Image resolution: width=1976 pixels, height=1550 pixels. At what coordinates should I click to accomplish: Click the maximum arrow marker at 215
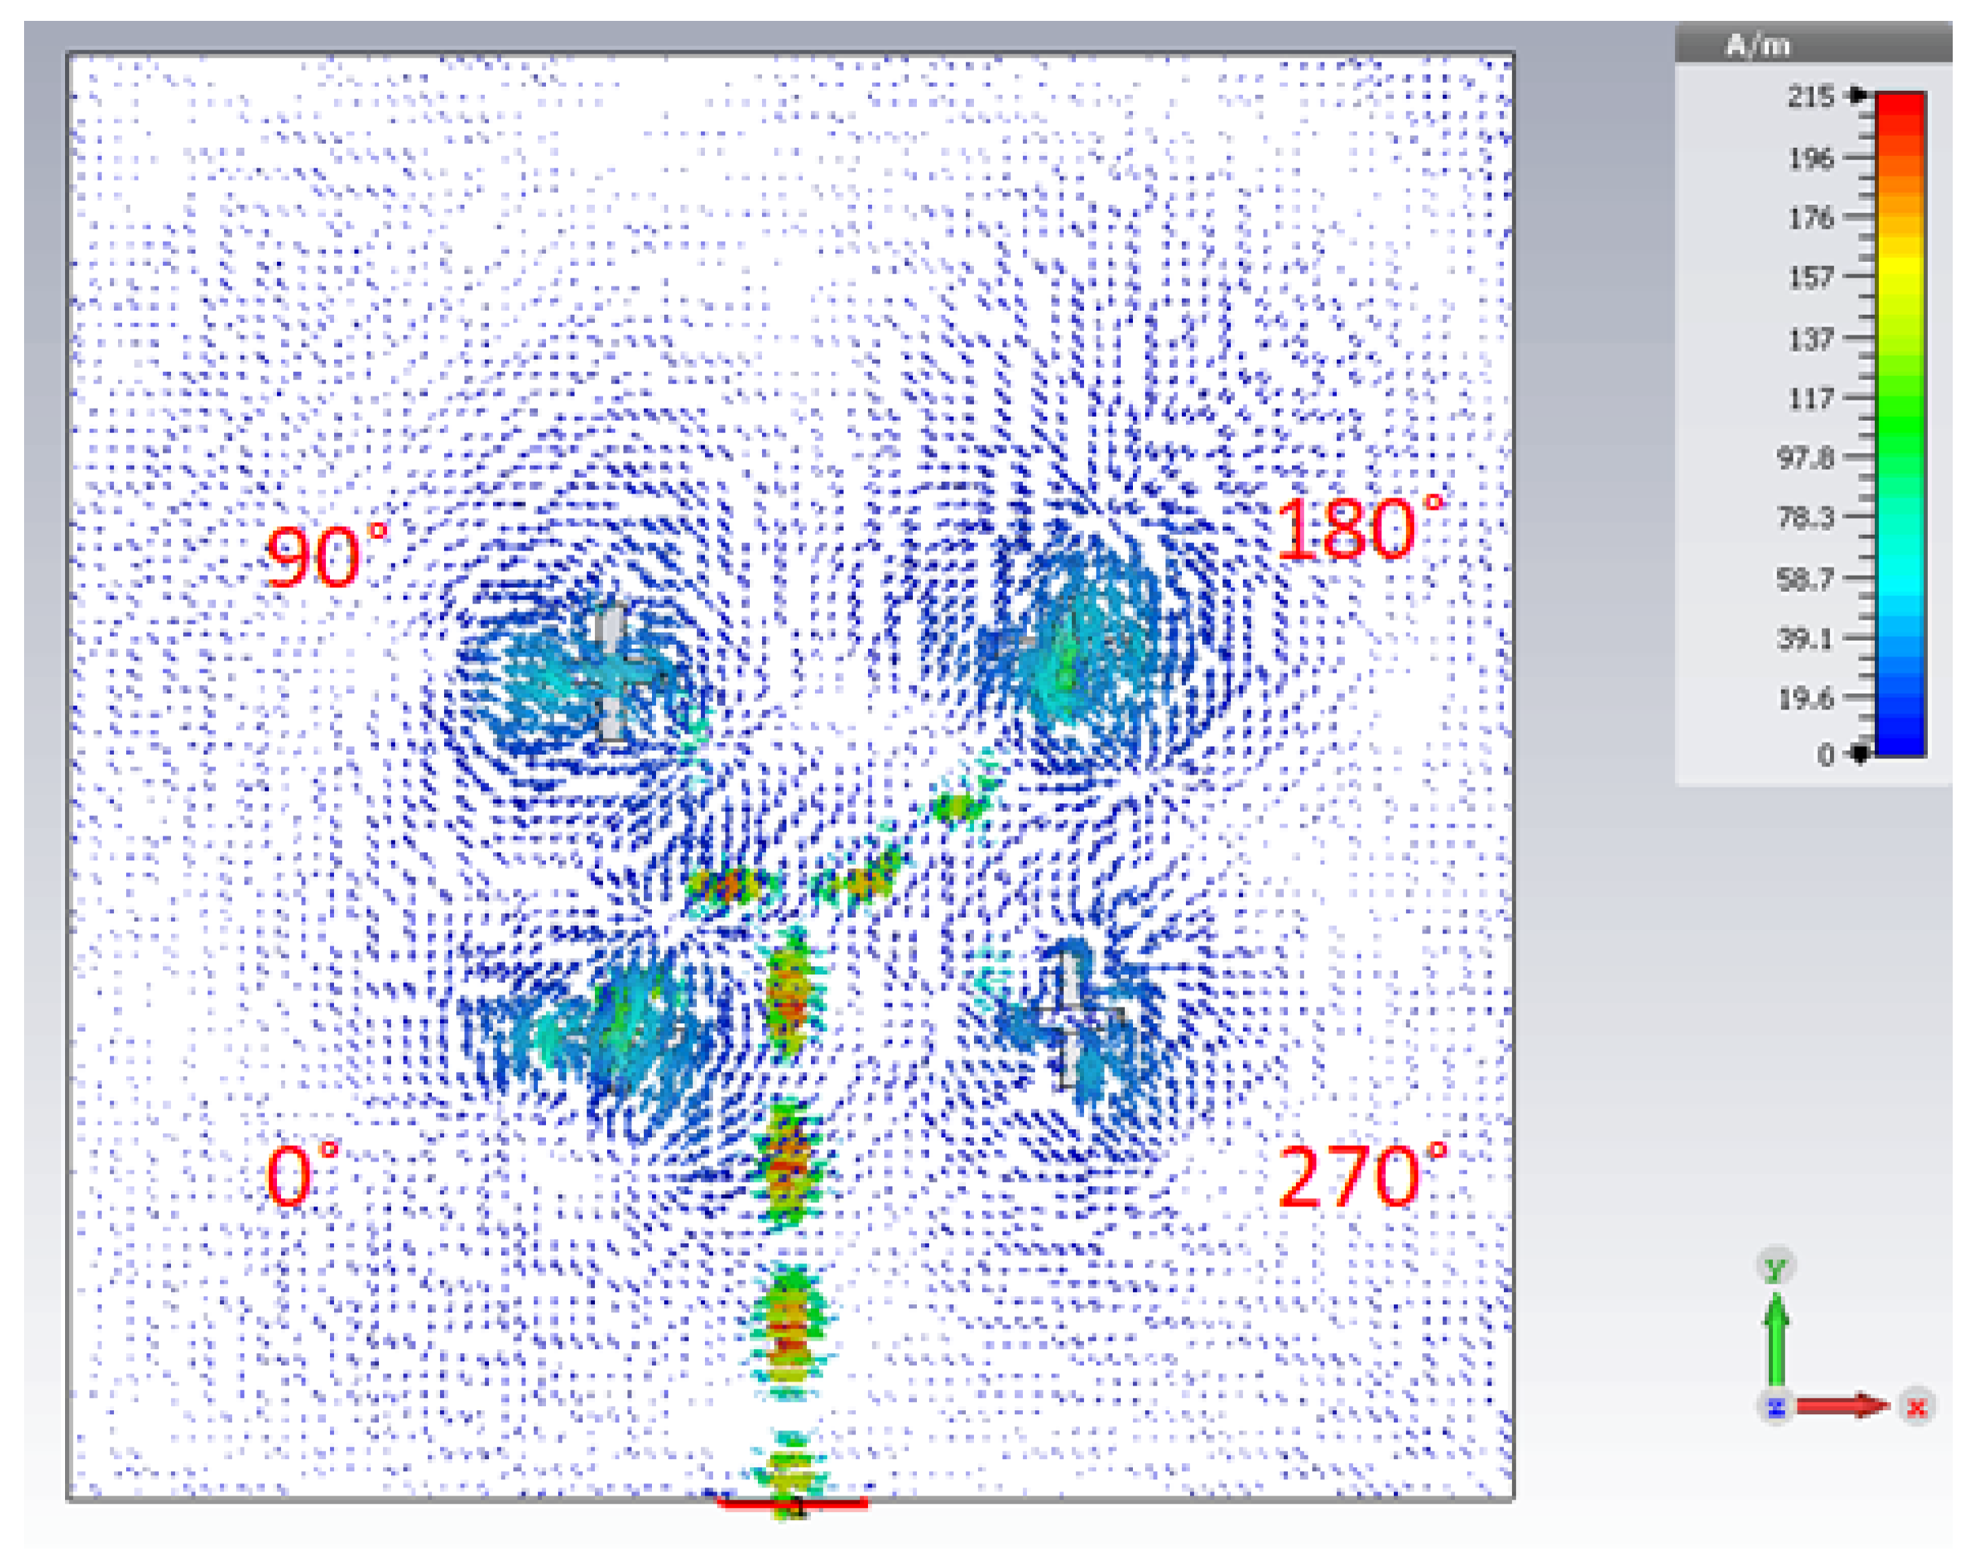point(1859,95)
